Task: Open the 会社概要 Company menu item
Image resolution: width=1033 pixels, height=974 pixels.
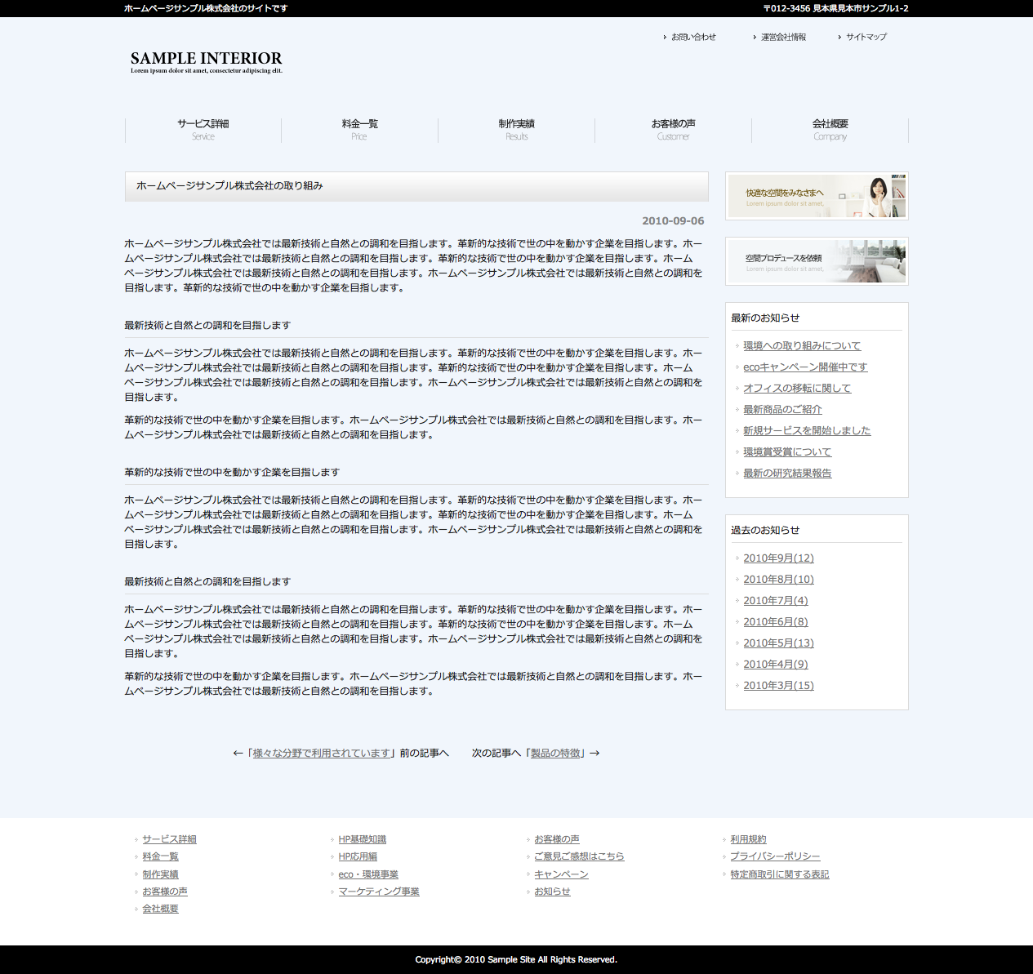Action: (x=830, y=129)
